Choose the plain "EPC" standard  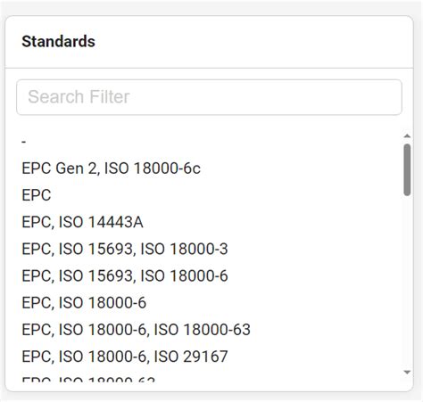click(210, 195)
